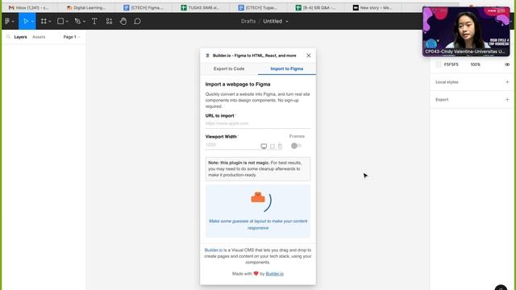Expand the Frame tool dropdown arrow
This screenshot has height=290, width=516.
pos(50,22)
